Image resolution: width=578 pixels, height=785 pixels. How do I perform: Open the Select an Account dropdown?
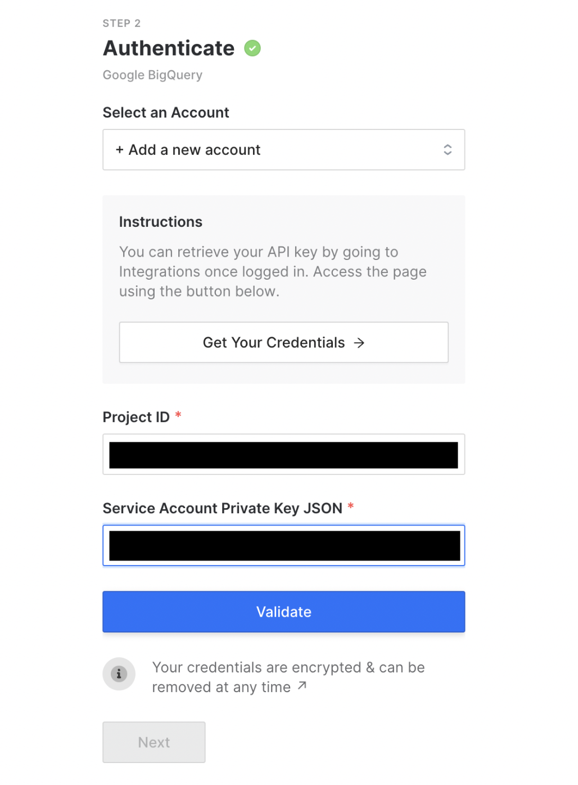tap(284, 150)
